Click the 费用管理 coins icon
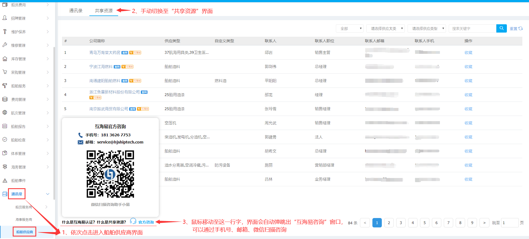Screen dimensions: 529x239 [5, 99]
